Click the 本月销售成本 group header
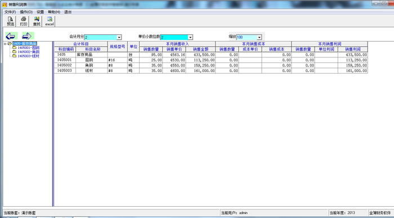Viewport: 394px width, 218px height. click(x=253, y=44)
